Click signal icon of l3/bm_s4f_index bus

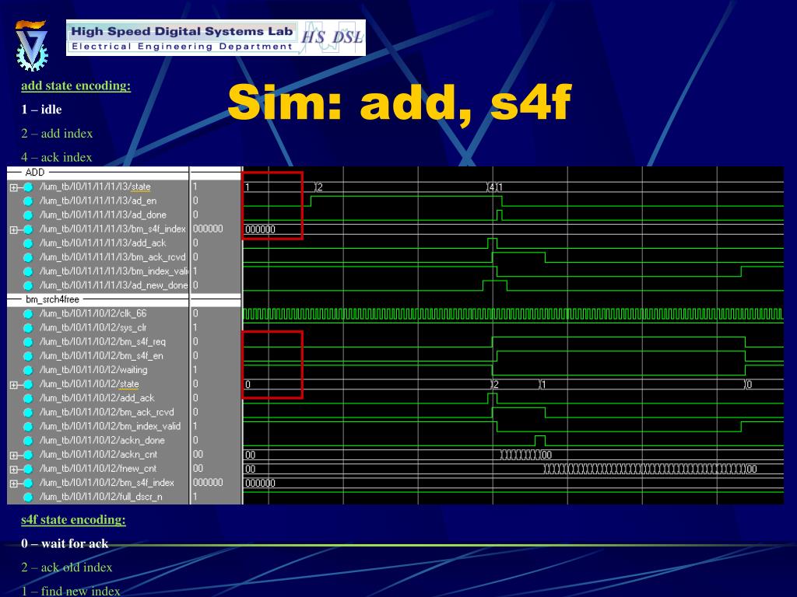[x=28, y=229]
